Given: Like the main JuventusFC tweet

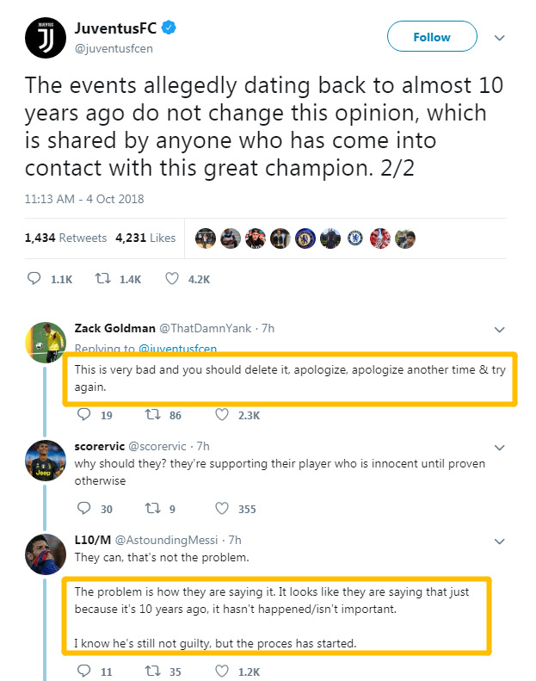Looking at the screenshot, I should [171, 279].
